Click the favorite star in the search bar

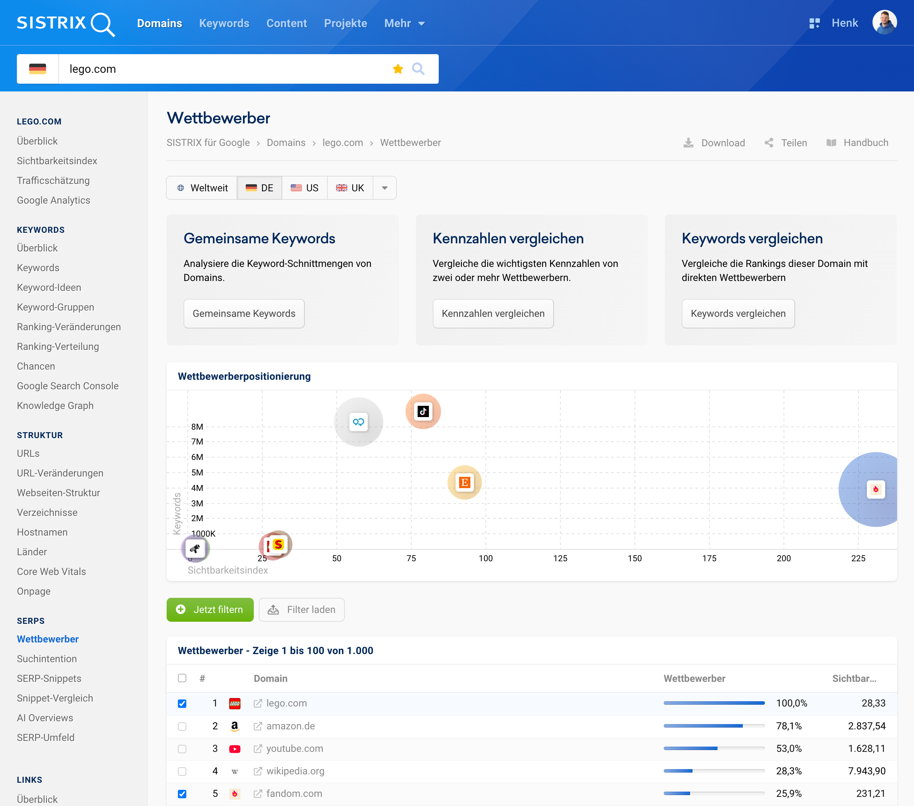[398, 69]
